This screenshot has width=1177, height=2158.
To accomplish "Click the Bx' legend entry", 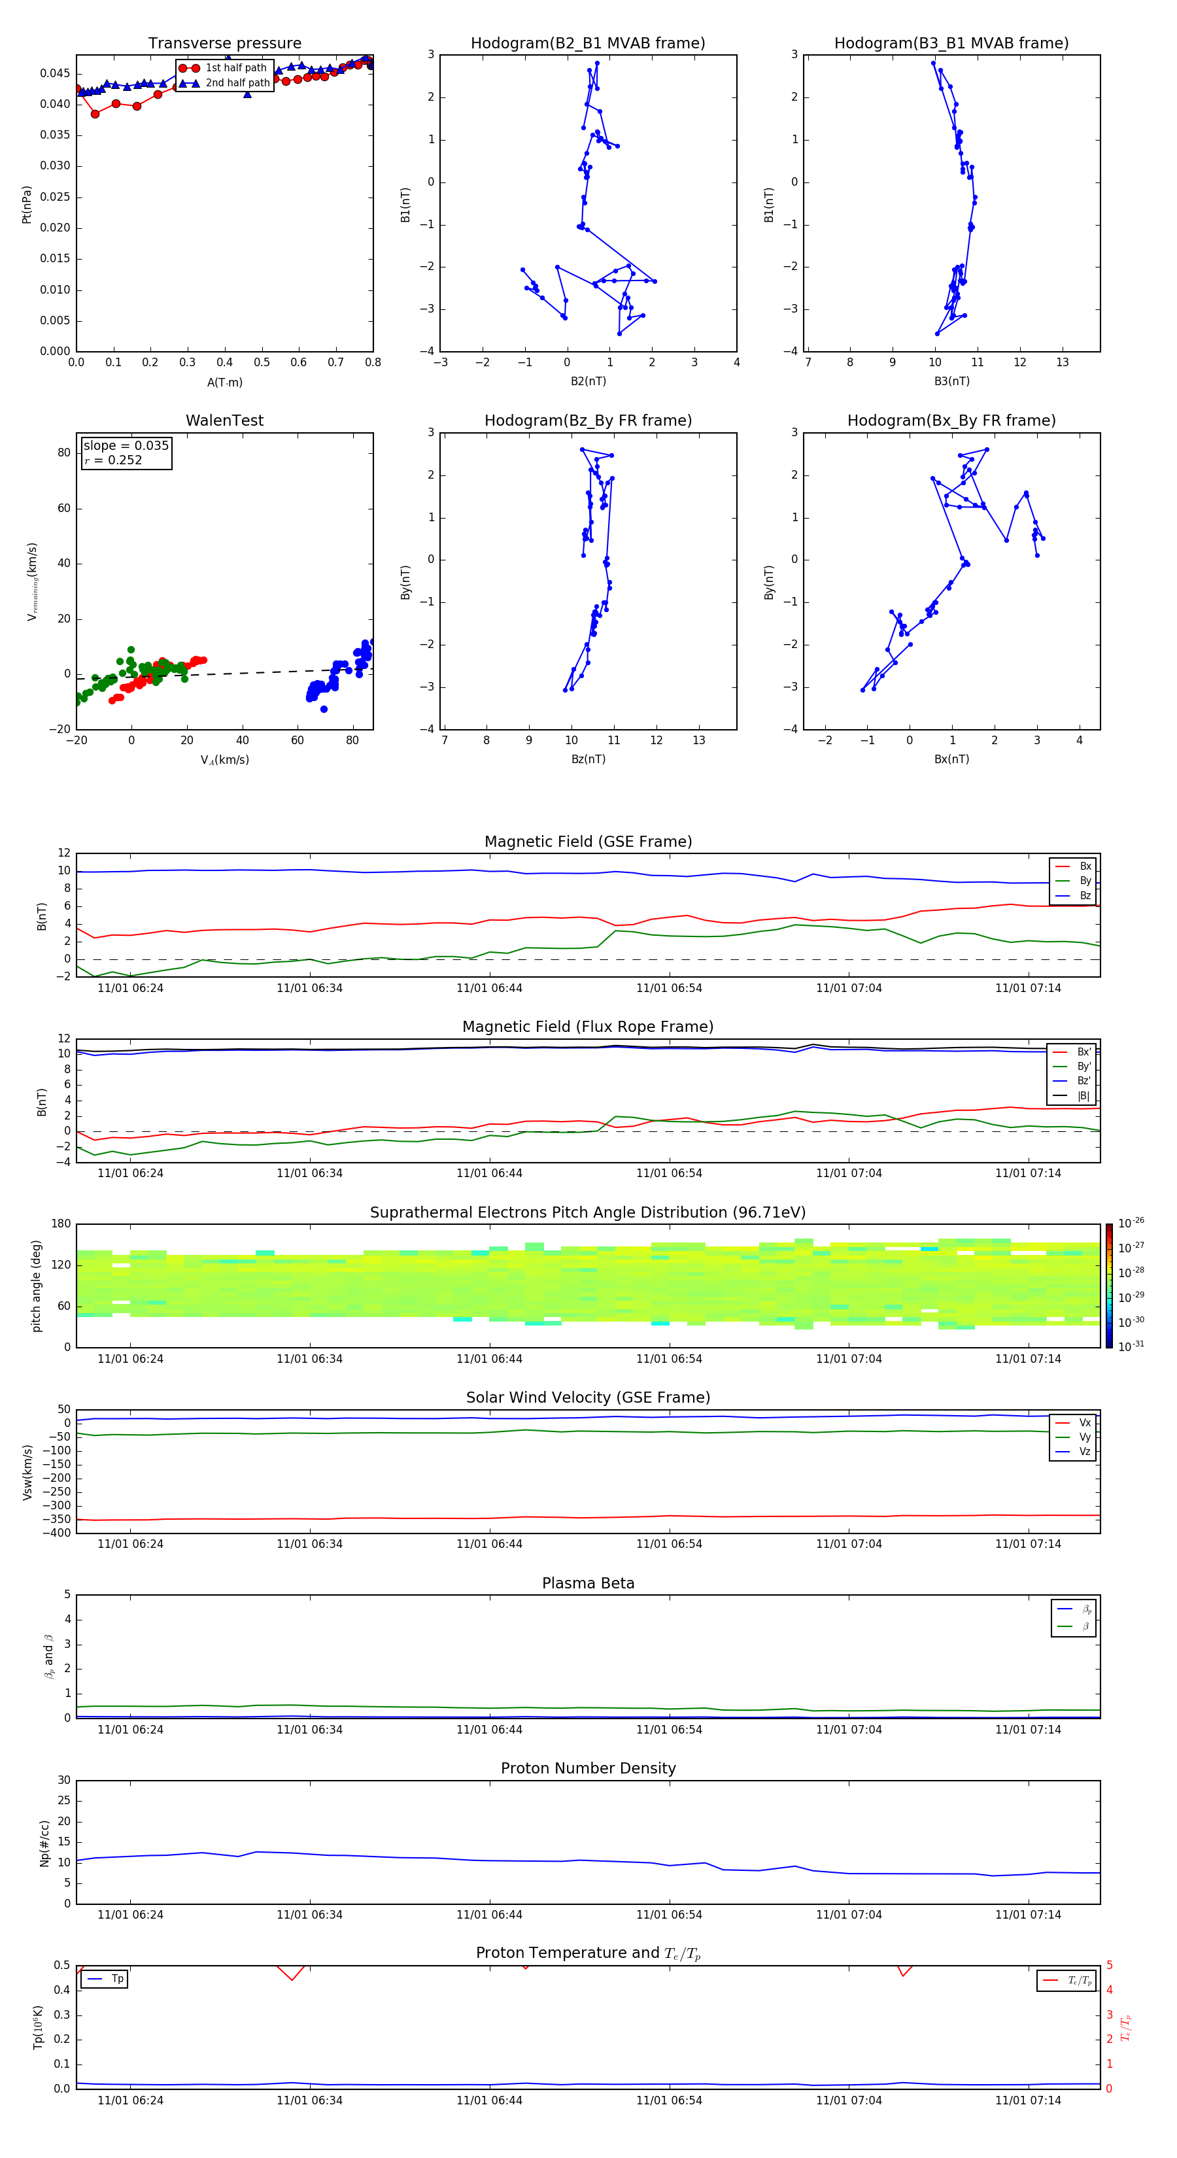I will click(1072, 1052).
